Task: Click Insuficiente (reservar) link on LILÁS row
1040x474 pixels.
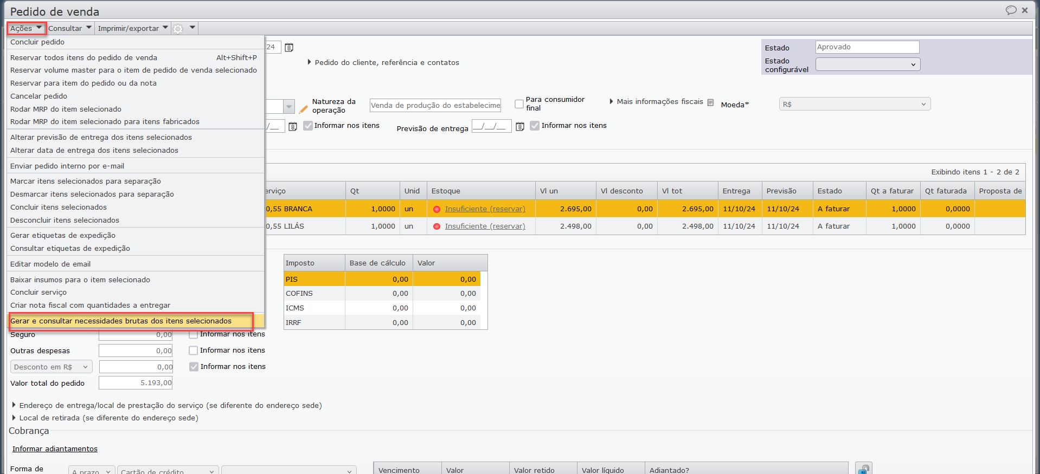Action: coord(485,226)
